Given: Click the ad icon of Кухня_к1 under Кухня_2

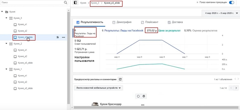Looking at the screenshot, I should [15, 50].
